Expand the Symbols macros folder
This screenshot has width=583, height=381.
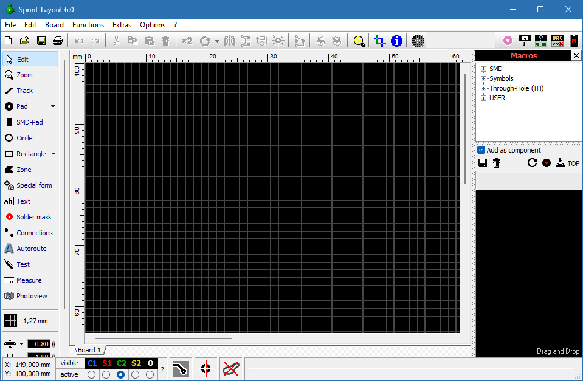[x=483, y=78]
